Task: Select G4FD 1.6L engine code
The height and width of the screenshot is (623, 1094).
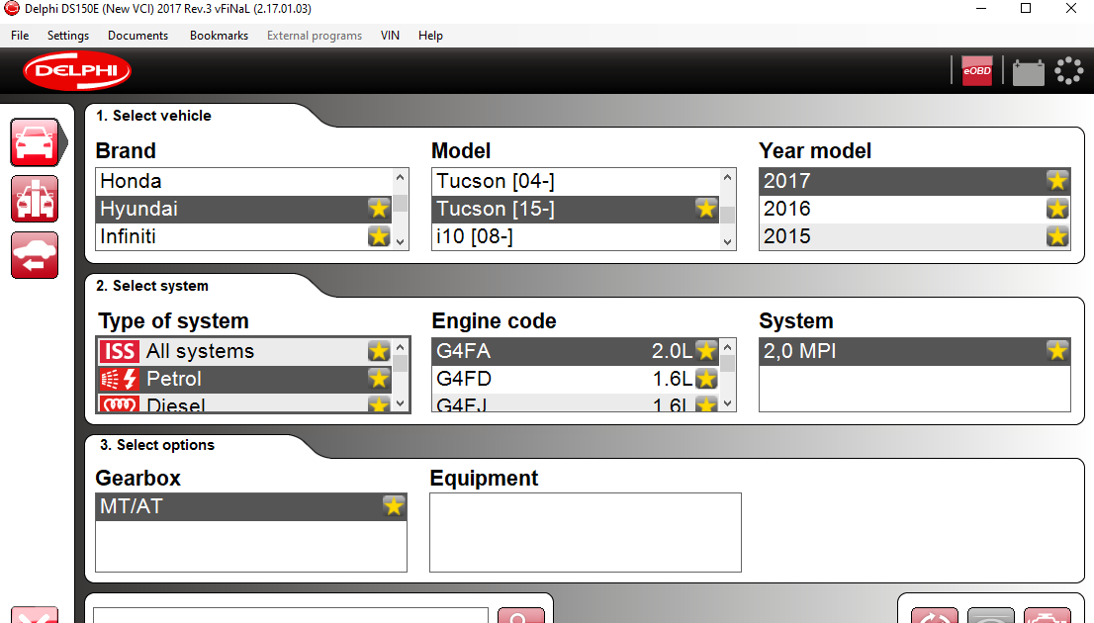Action: (x=576, y=379)
